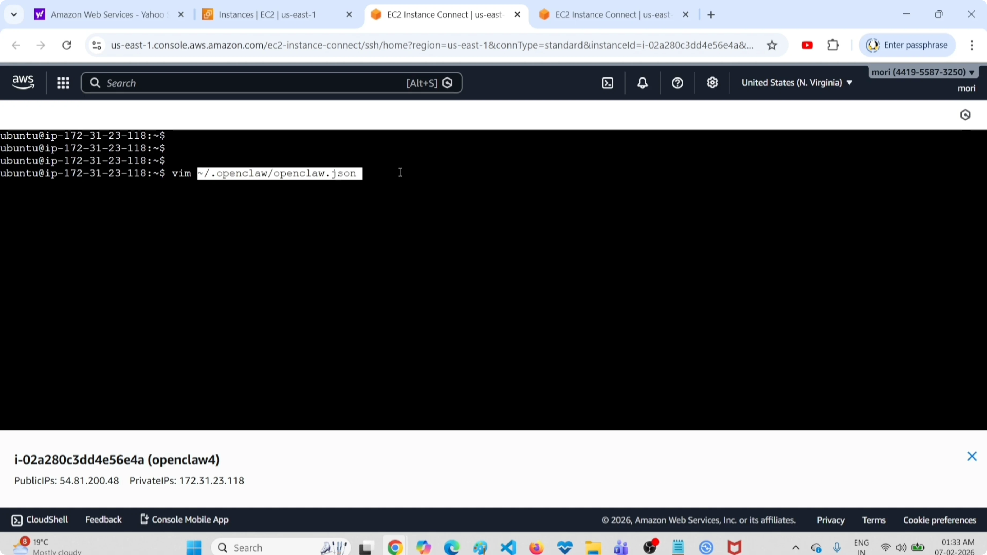The width and height of the screenshot is (987, 555).
Task: Open the Chrome extensions puzzle icon
Action: click(833, 46)
